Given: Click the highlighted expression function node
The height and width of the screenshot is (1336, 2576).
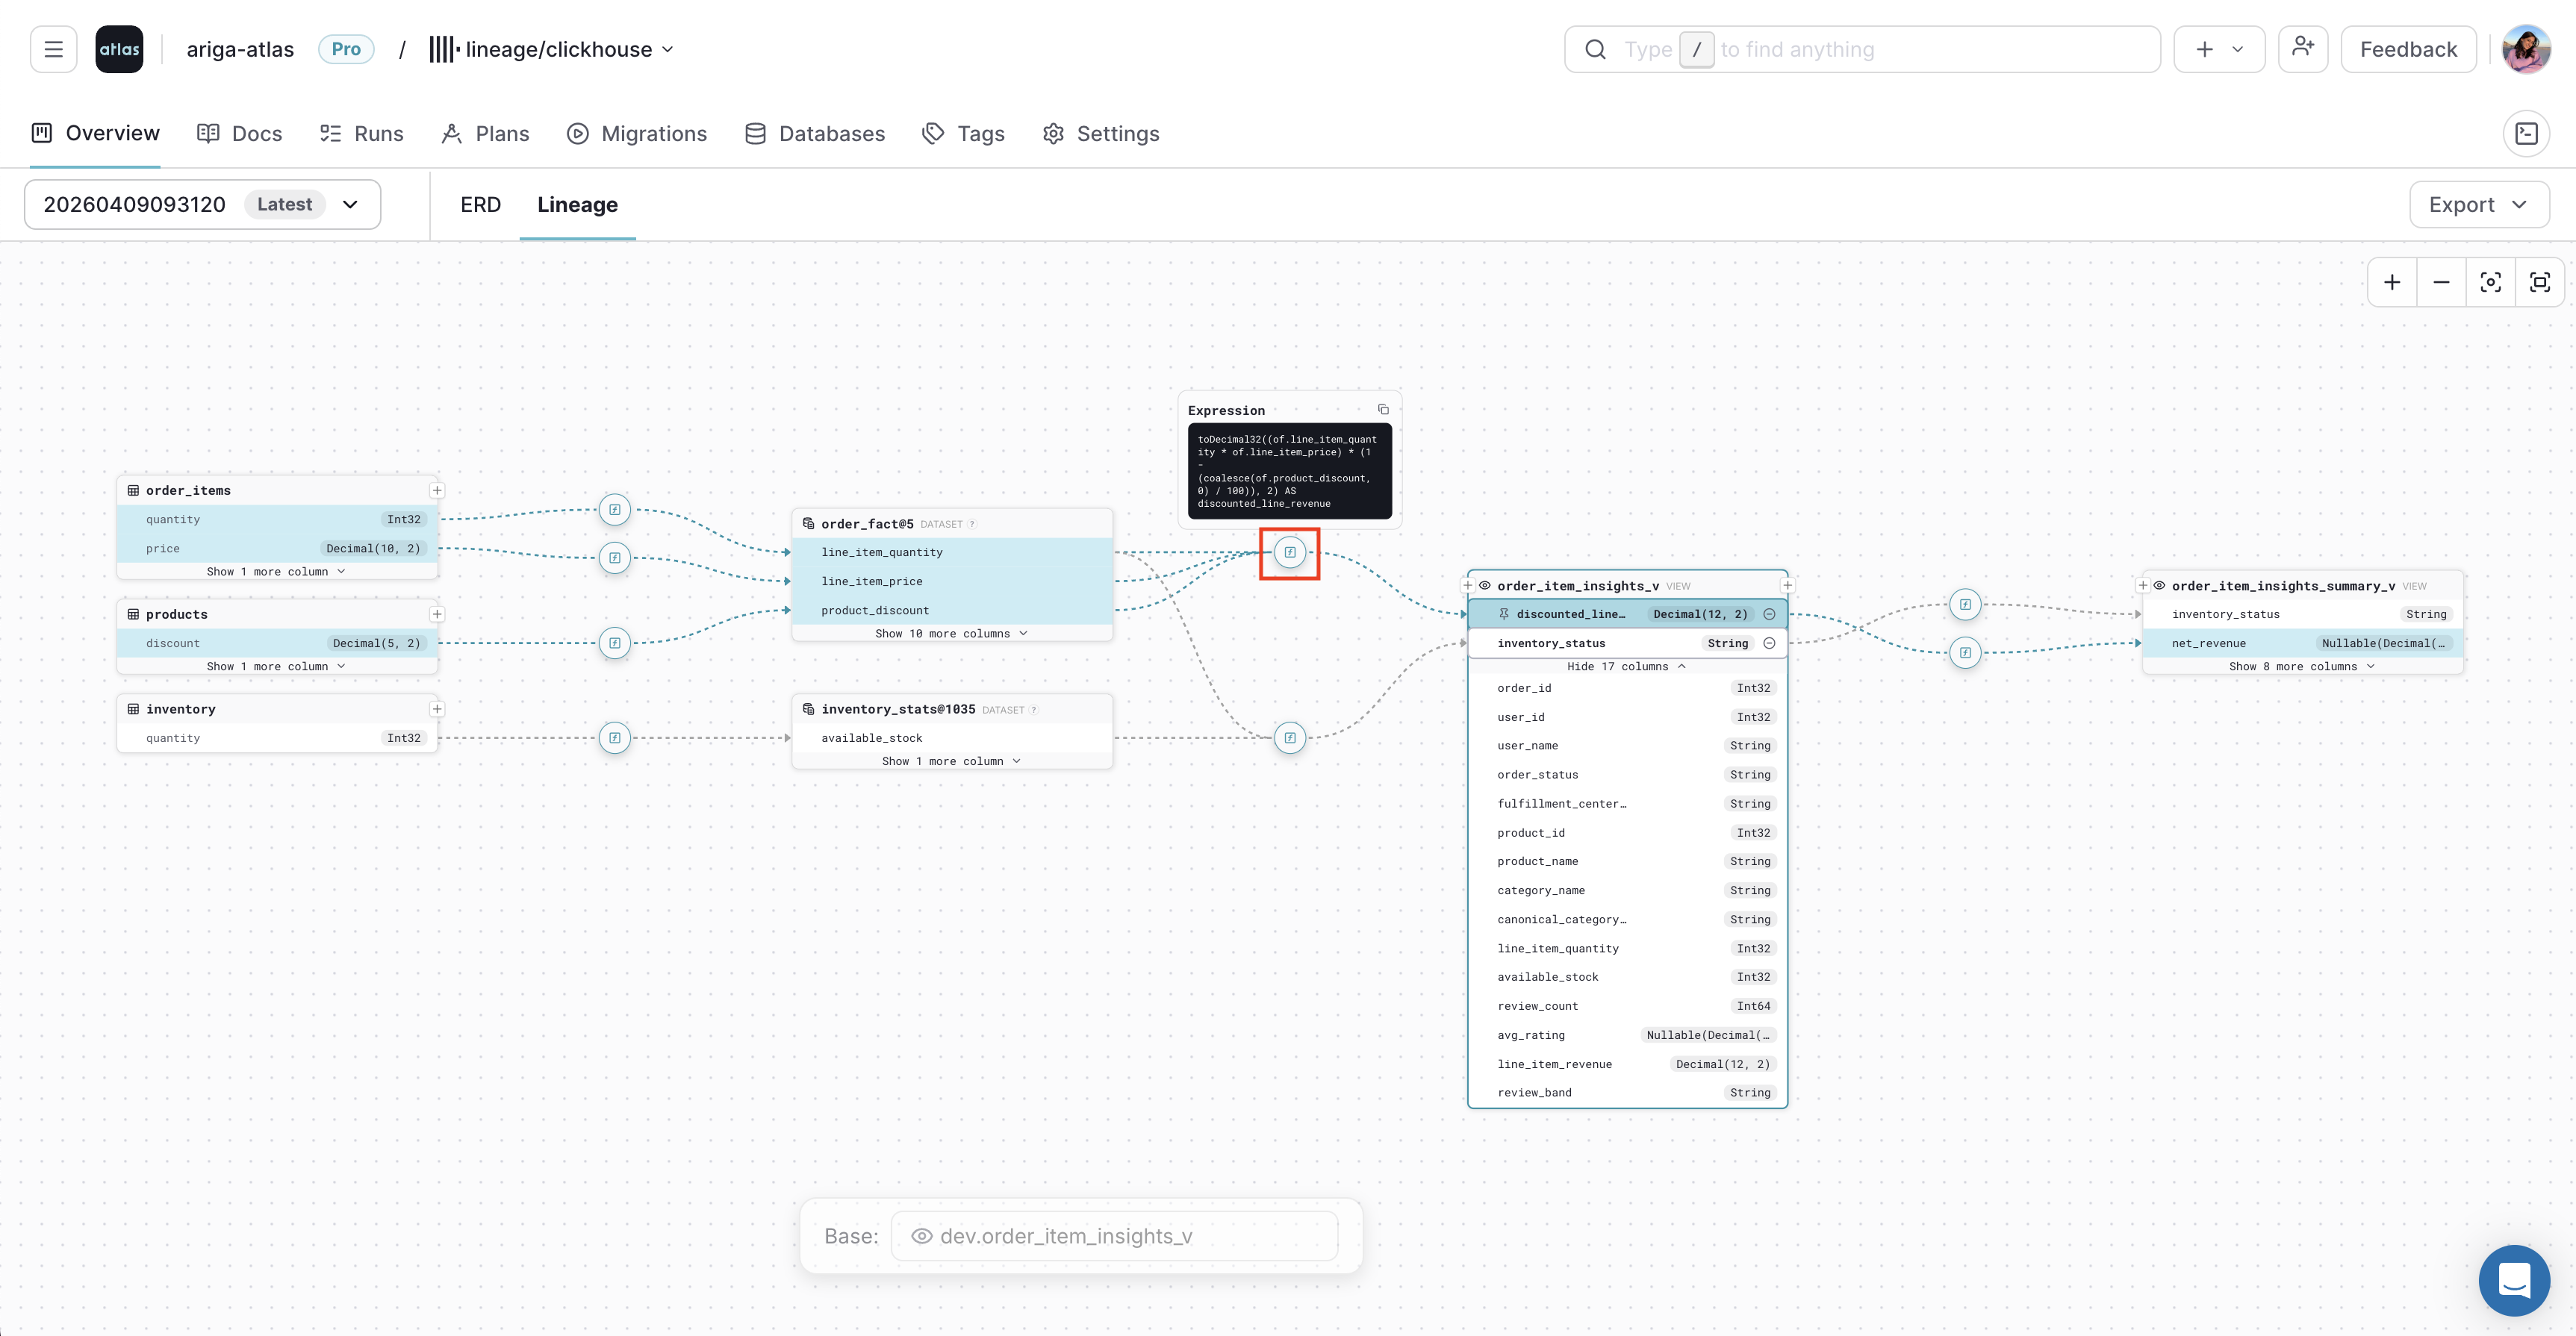Looking at the screenshot, I should [x=1289, y=552].
